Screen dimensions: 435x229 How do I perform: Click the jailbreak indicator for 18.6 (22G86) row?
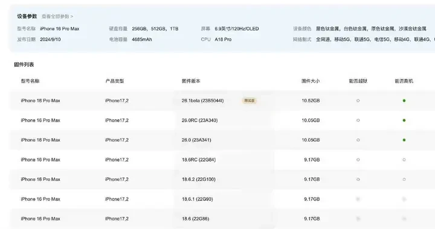coord(358,219)
